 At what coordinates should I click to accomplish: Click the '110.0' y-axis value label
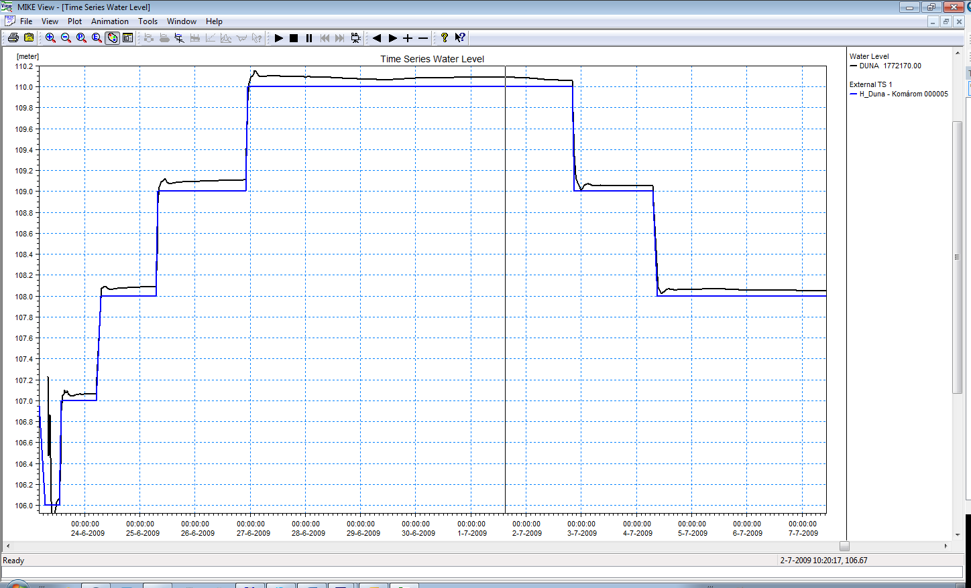pyautogui.click(x=24, y=87)
